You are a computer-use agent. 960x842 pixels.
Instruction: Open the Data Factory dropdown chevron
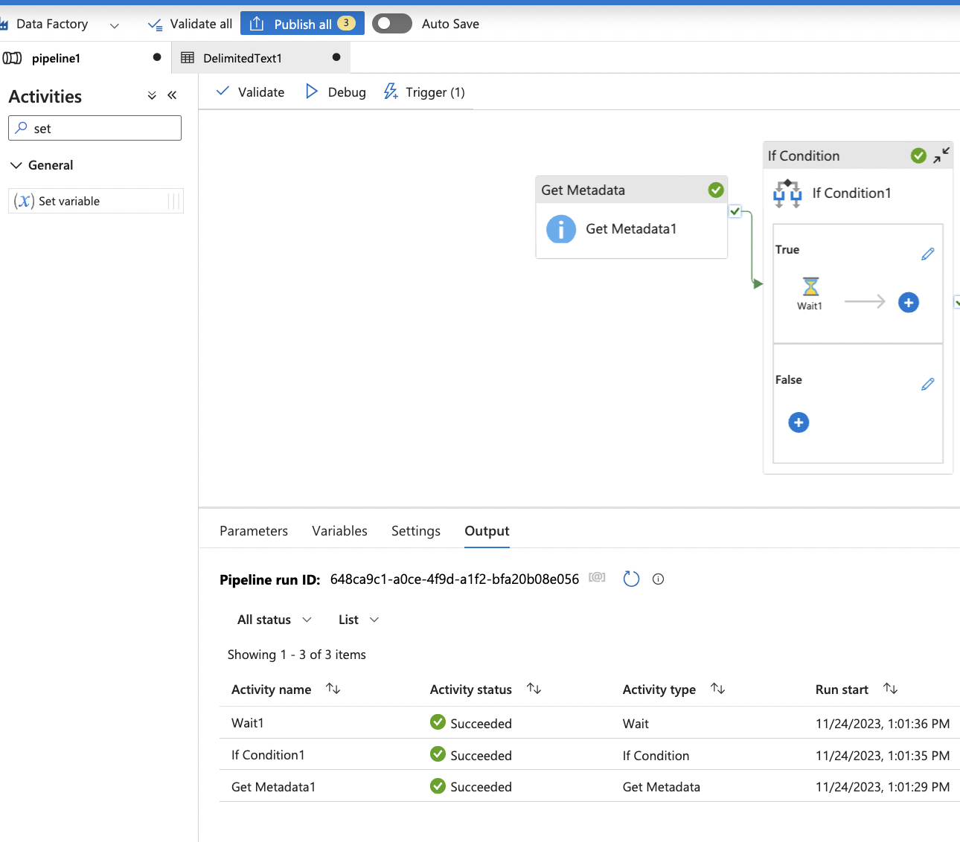[115, 25]
